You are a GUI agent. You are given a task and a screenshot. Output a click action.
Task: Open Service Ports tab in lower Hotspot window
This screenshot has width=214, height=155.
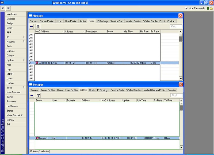(x=117, y=90)
